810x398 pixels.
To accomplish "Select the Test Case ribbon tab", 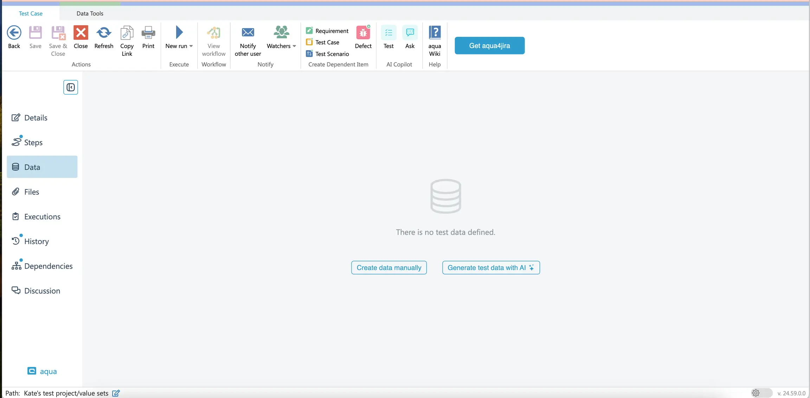I will [31, 13].
